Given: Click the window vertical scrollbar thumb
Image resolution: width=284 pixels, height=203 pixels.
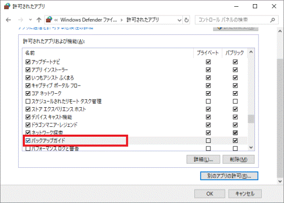Looking at the screenshot, I should [280, 118].
